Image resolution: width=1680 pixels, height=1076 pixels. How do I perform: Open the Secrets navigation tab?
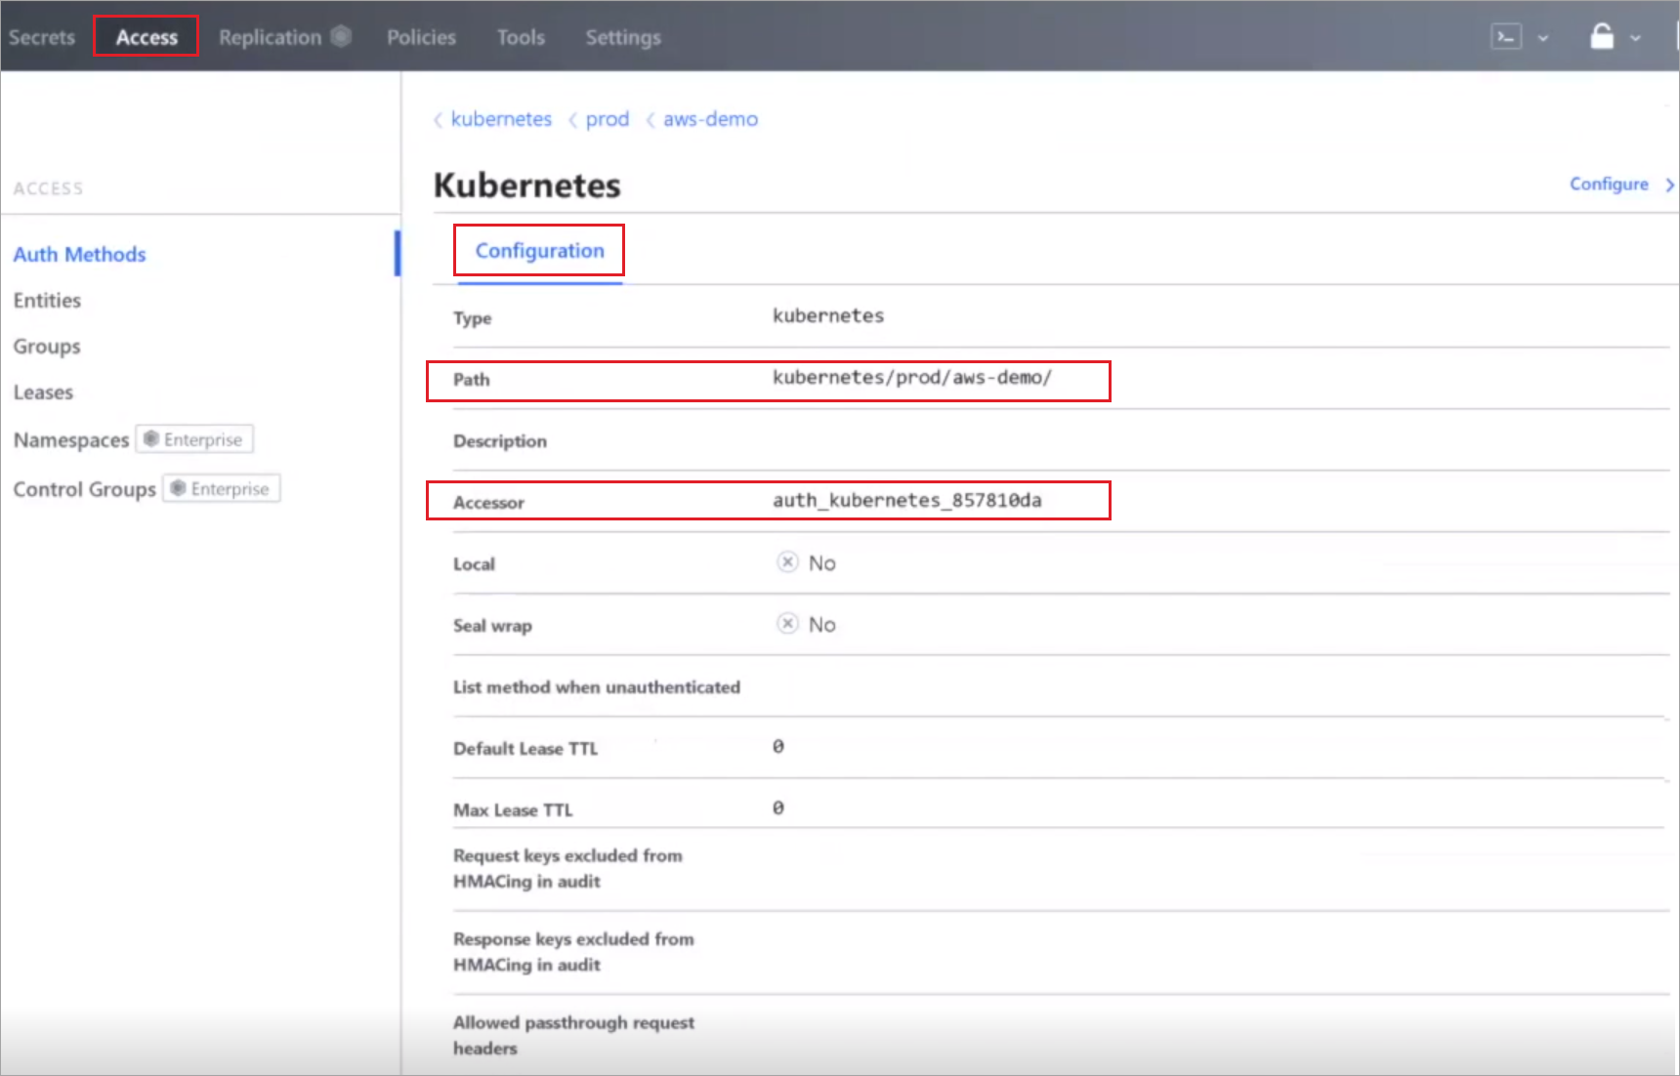click(x=42, y=37)
